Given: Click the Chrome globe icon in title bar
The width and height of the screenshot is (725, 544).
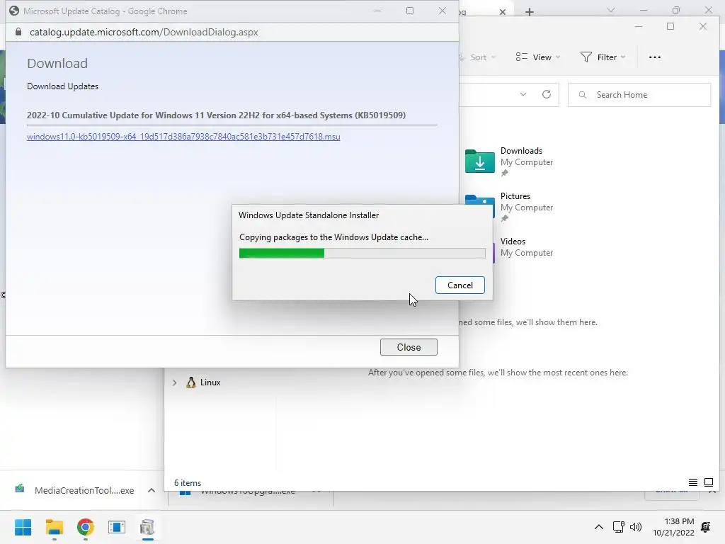Looking at the screenshot, I should [14, 11].
